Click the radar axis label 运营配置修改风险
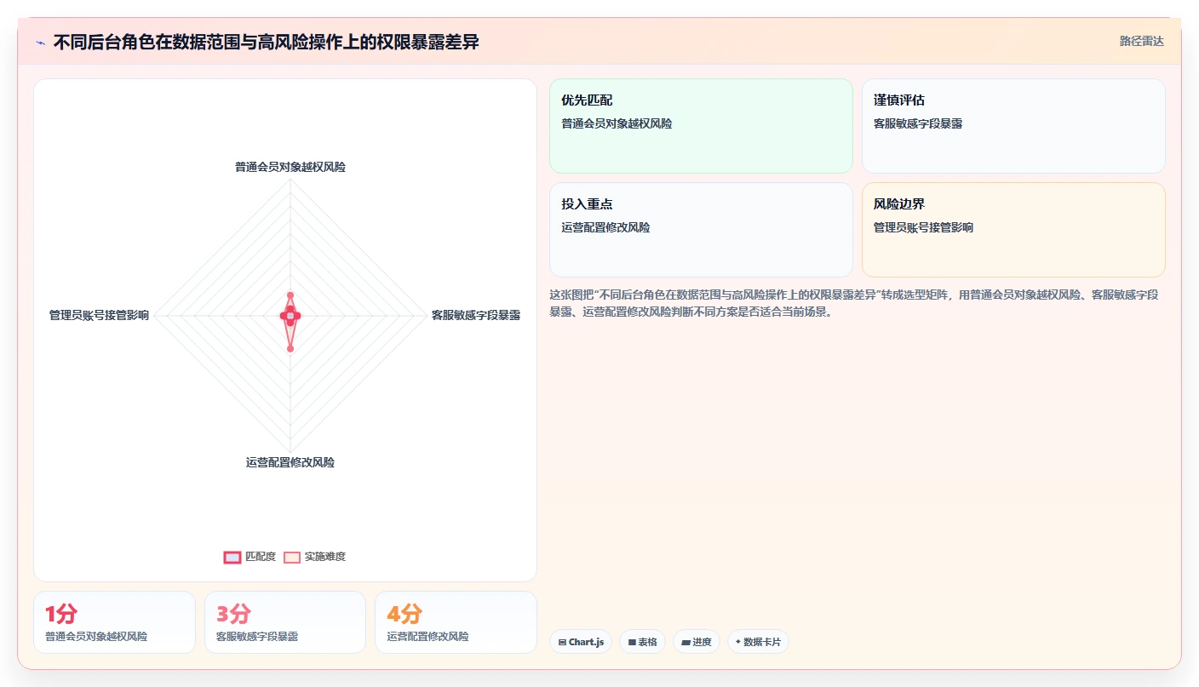Image resolution: width=1199 pixels, height=687 pixels. [290, 462]
